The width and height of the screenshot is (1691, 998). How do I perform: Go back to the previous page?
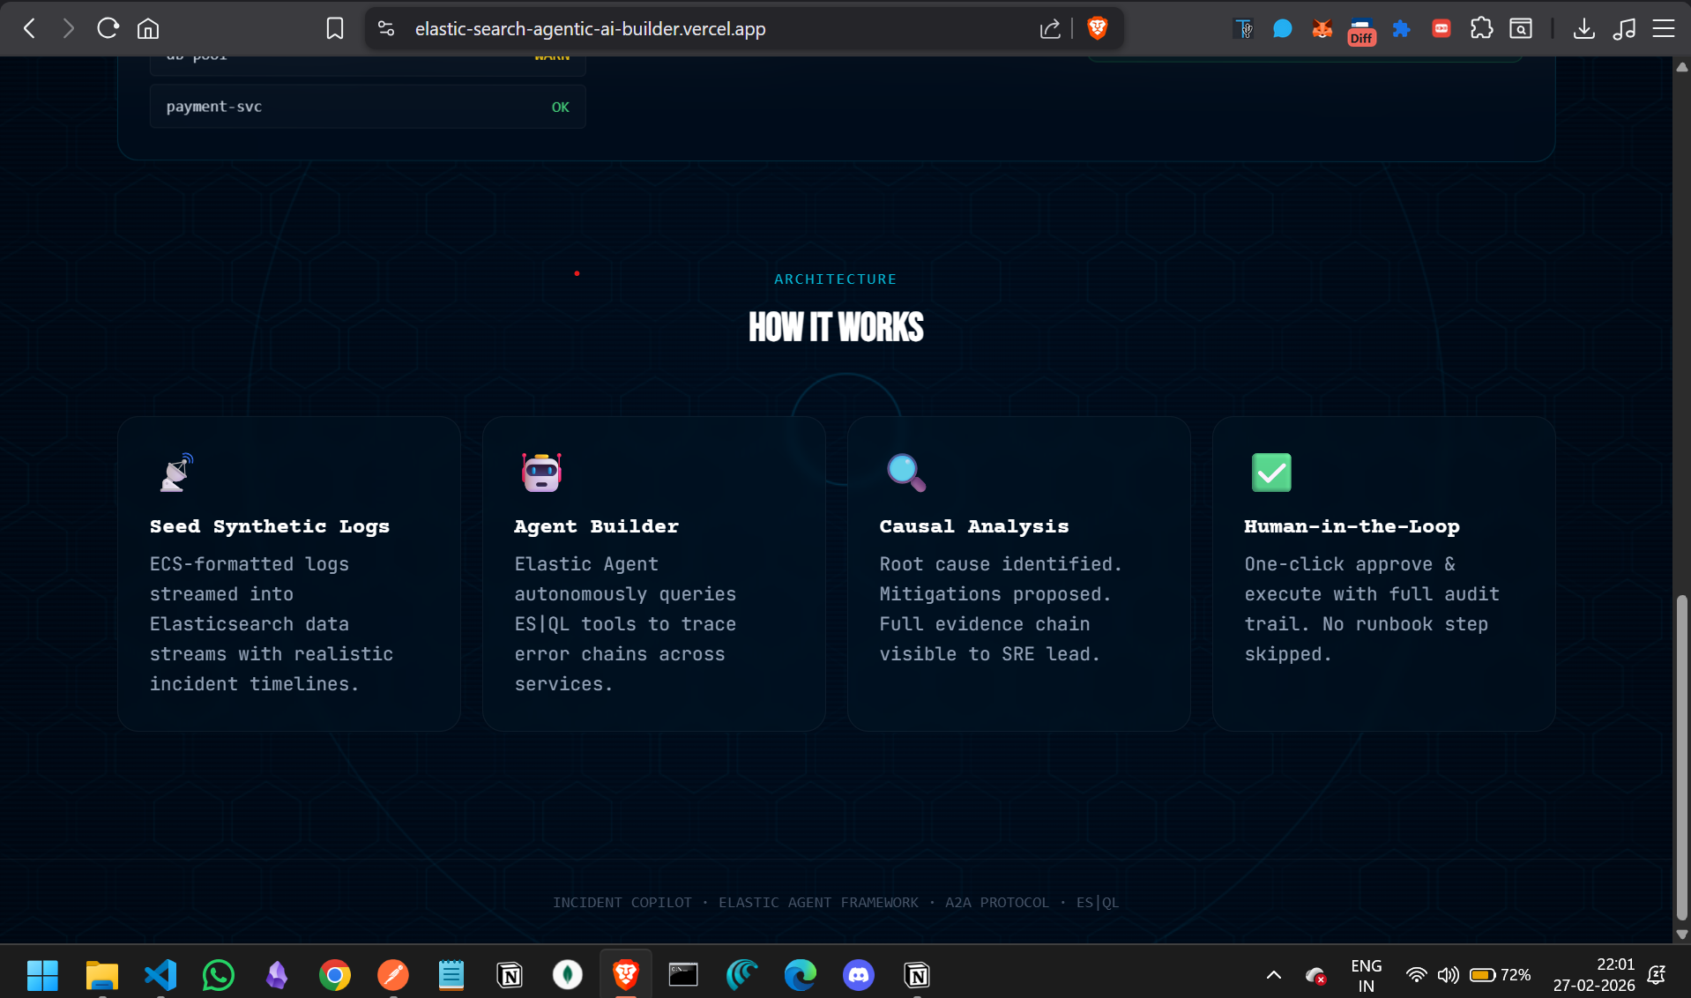(x=30, y=28)
